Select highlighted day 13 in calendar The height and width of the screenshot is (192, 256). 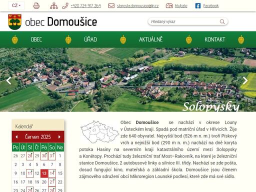click(44, 173)
